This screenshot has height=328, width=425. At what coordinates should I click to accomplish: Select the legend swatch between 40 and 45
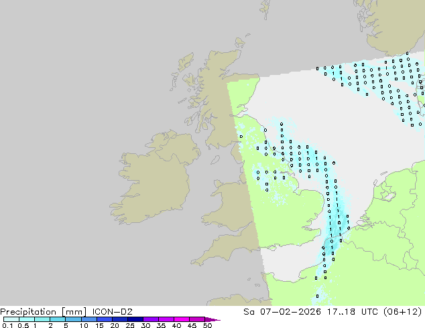pos(182,319)
